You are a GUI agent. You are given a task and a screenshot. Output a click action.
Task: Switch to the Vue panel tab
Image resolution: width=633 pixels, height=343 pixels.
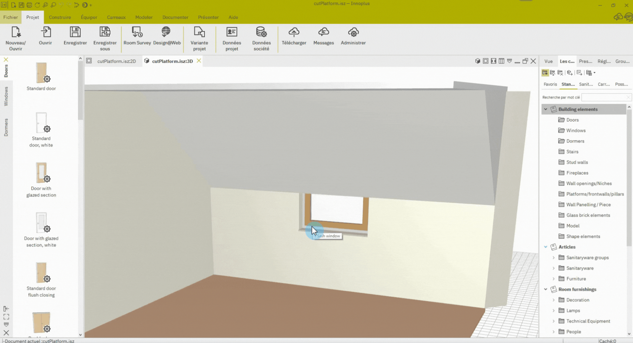548,61
